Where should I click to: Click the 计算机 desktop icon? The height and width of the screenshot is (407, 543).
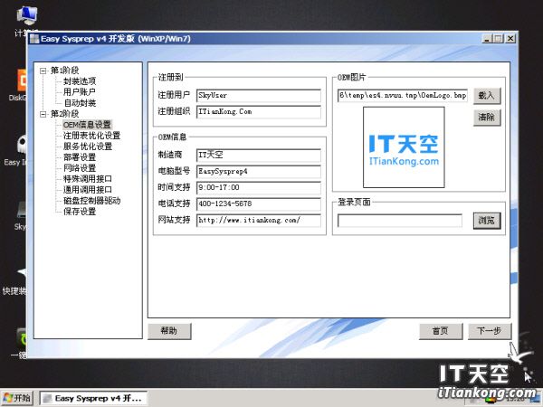tap(26, 17)
